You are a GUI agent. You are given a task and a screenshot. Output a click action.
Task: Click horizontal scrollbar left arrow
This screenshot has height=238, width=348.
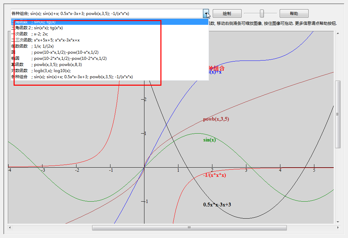[x=10, y=227]
